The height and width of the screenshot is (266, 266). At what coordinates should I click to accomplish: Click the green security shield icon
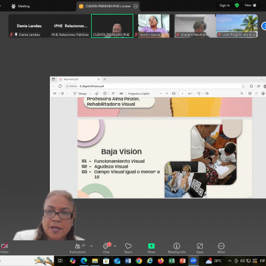pyautogui.click(x=237, y=5)
